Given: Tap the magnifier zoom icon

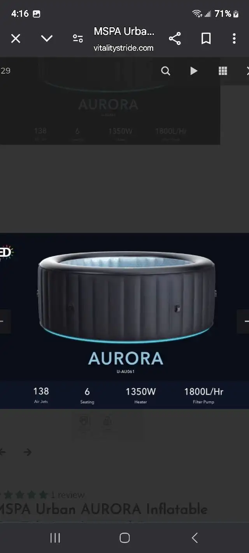Looking at the screenshot, I should (x=166, y=71).
